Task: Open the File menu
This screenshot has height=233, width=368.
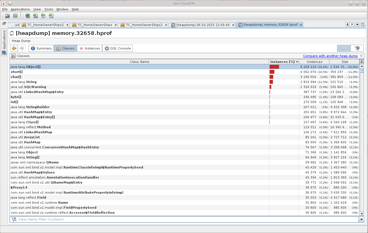Action: (5, 9)
